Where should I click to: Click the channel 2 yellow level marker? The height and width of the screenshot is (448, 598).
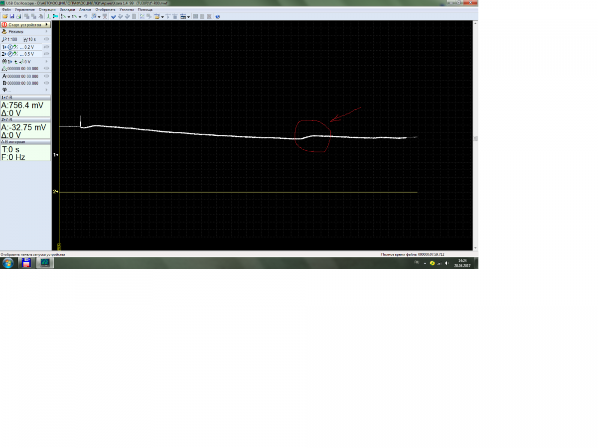pyautogui.click(x=56, y=192)
